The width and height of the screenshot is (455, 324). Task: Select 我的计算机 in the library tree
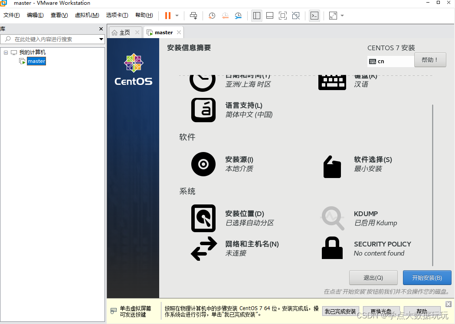(x=32, y=52)
